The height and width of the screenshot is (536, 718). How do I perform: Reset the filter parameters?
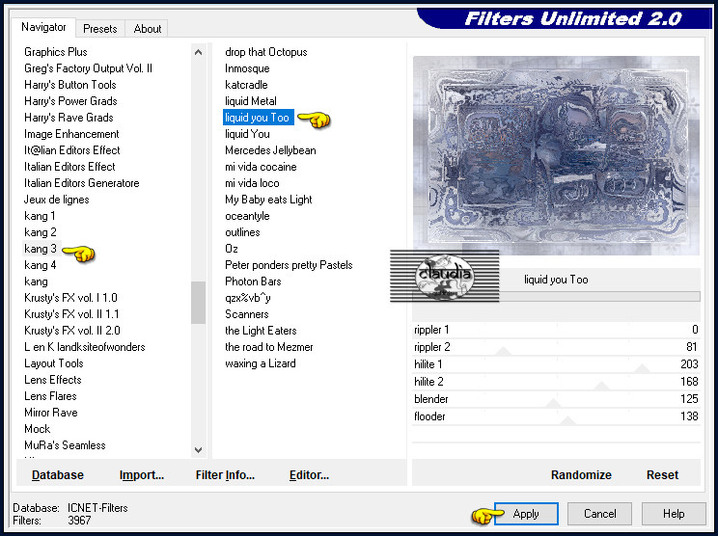click(x=662, y=474)
